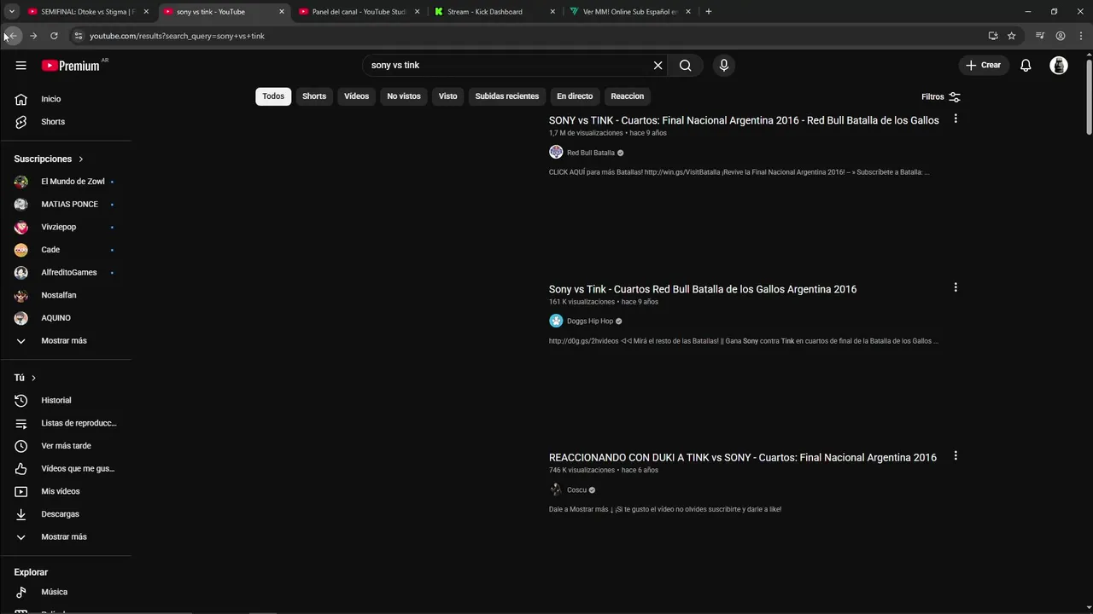This screenshot has height=614, width=1093.
Task: Switch to Ver MM! Online tab
Action: (630, 12)
